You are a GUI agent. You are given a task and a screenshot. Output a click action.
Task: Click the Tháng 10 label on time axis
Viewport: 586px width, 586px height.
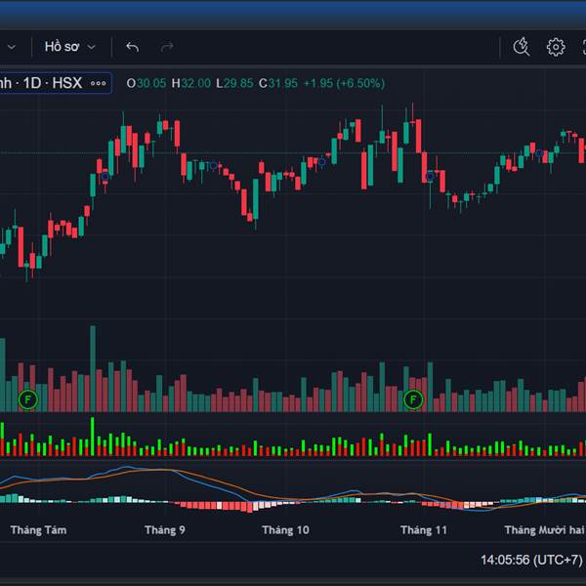(x=285, y=530)
